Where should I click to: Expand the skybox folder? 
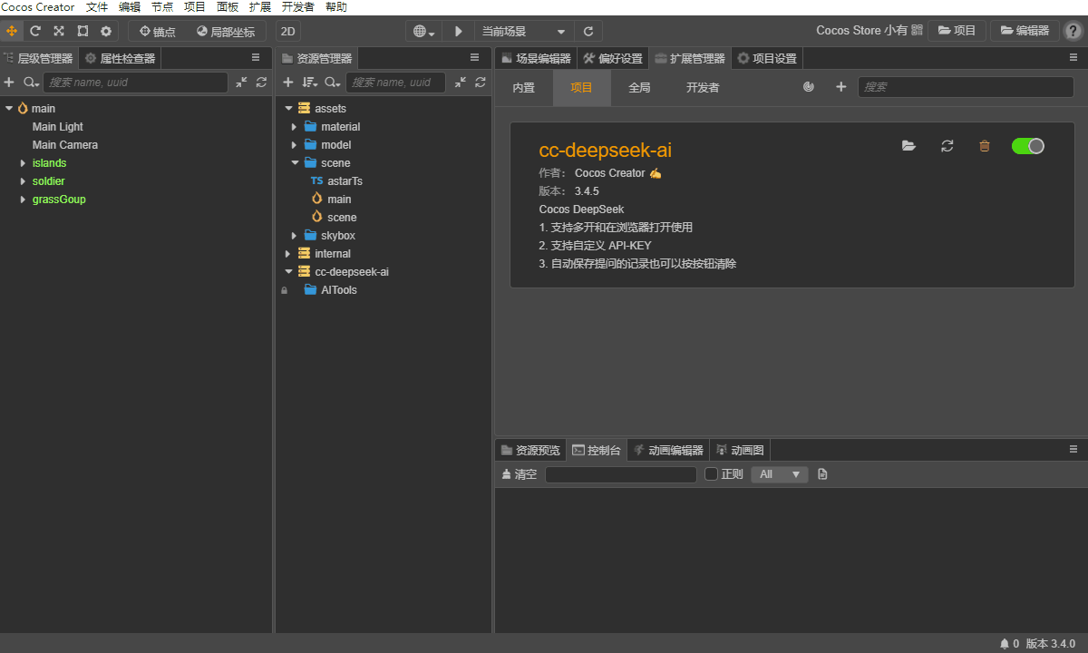[x=295, y=236]
